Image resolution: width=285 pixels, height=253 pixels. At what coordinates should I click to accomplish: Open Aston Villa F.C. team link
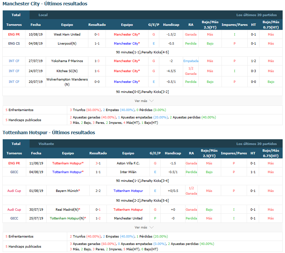(128, 163)
